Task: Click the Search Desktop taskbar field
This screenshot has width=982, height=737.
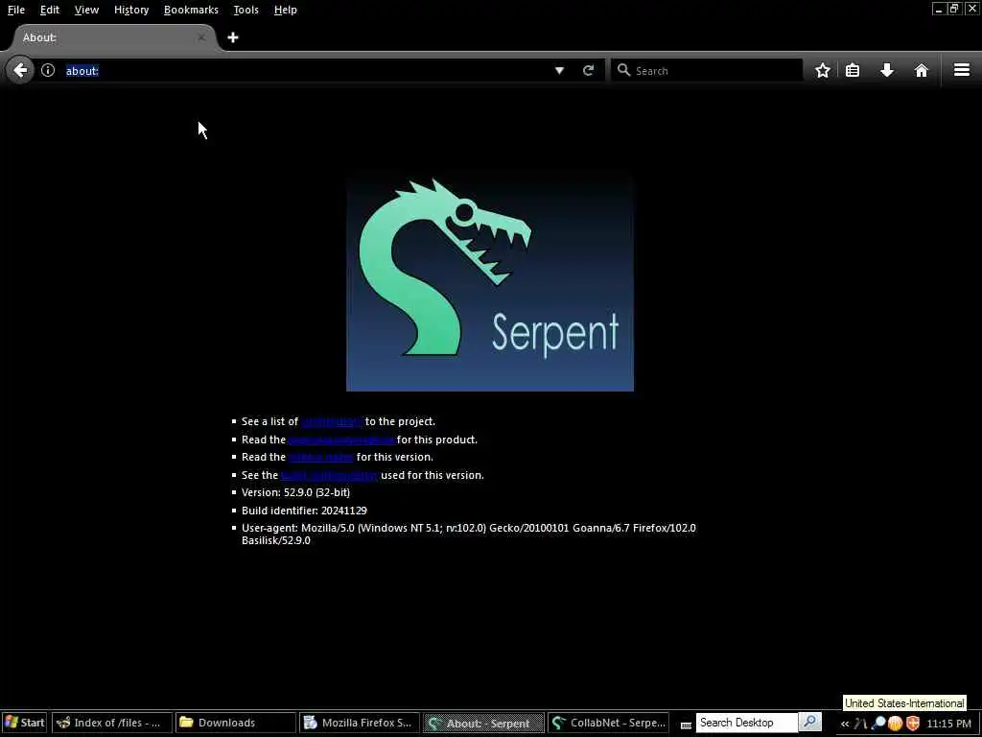Action: point(746,723)
